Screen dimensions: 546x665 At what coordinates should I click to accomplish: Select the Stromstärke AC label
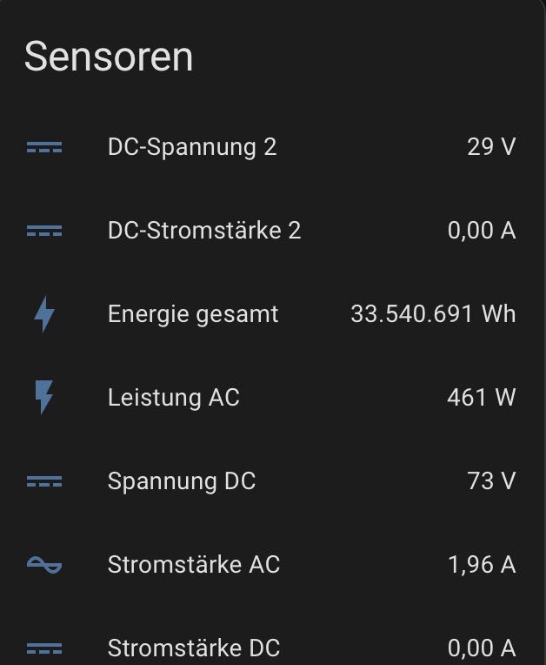[194, 565]
